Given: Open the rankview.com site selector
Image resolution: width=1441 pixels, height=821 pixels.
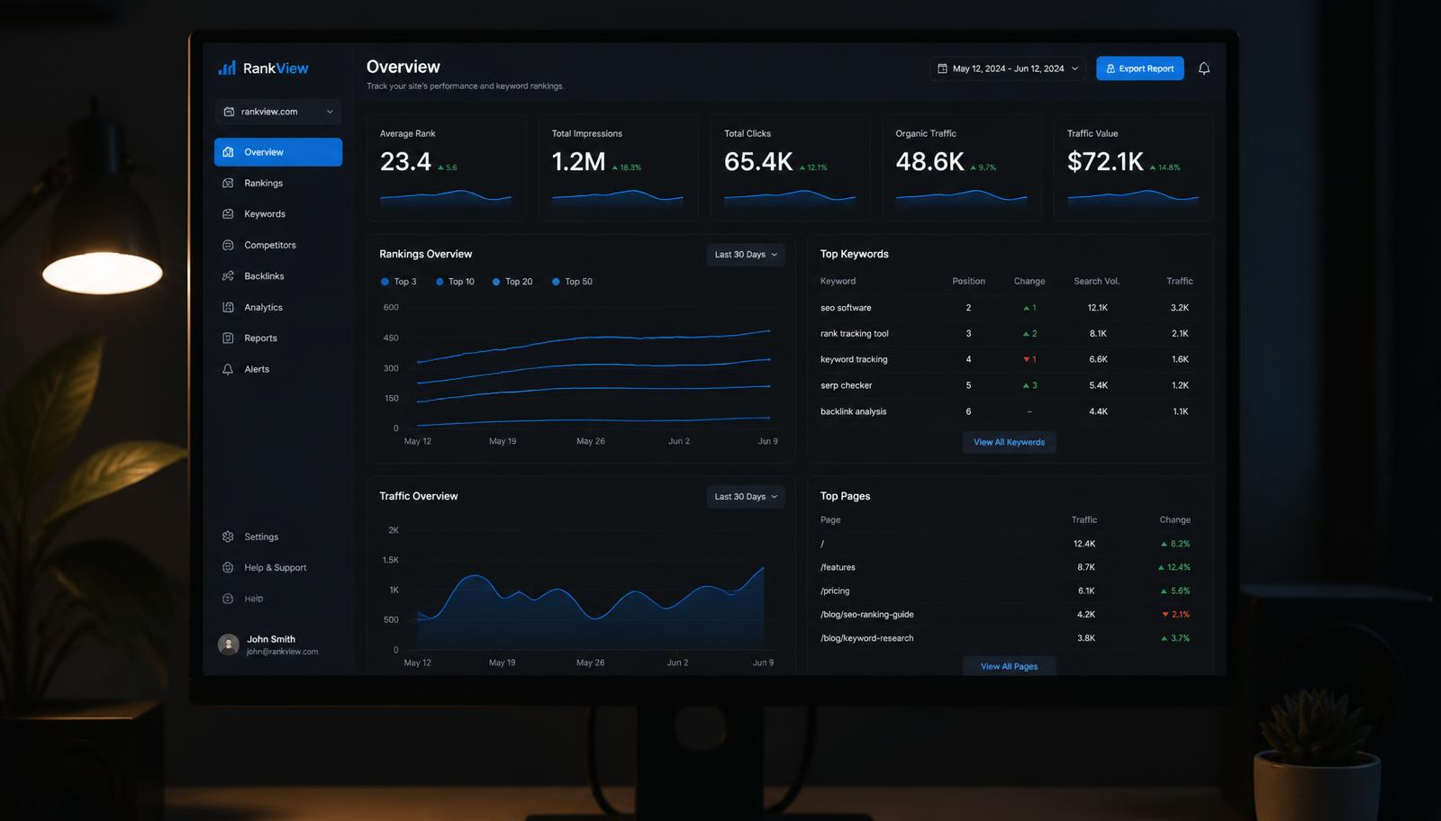Looking at the screenshot, I should (x=278, y=112).
